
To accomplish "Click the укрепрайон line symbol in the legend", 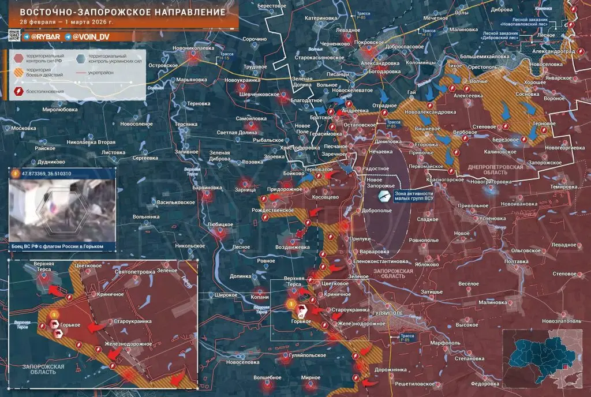I will (x=80, y=73).
